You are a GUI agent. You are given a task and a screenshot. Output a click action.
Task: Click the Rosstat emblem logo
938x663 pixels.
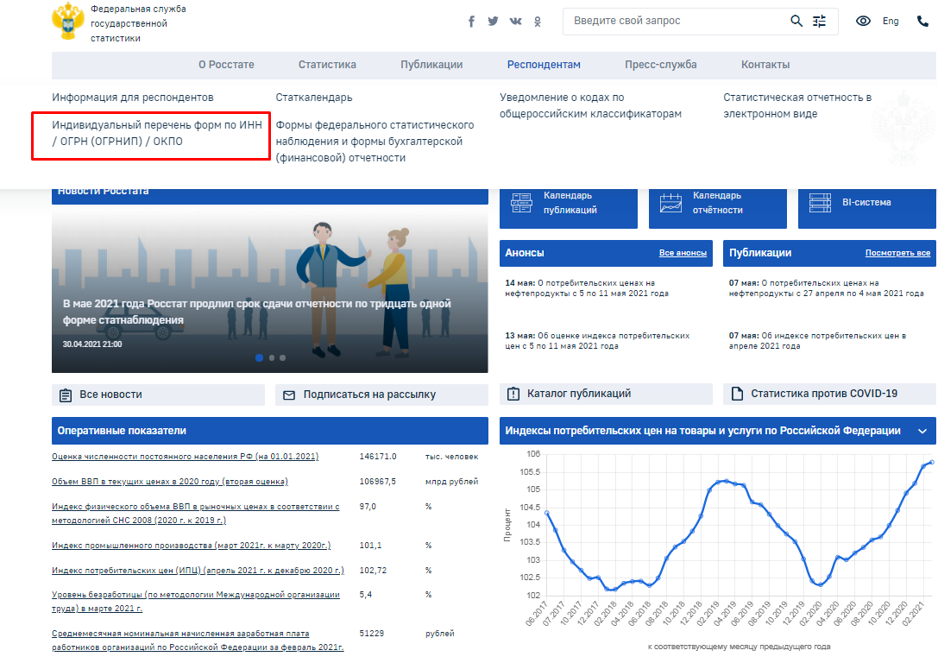pos(66,22)
